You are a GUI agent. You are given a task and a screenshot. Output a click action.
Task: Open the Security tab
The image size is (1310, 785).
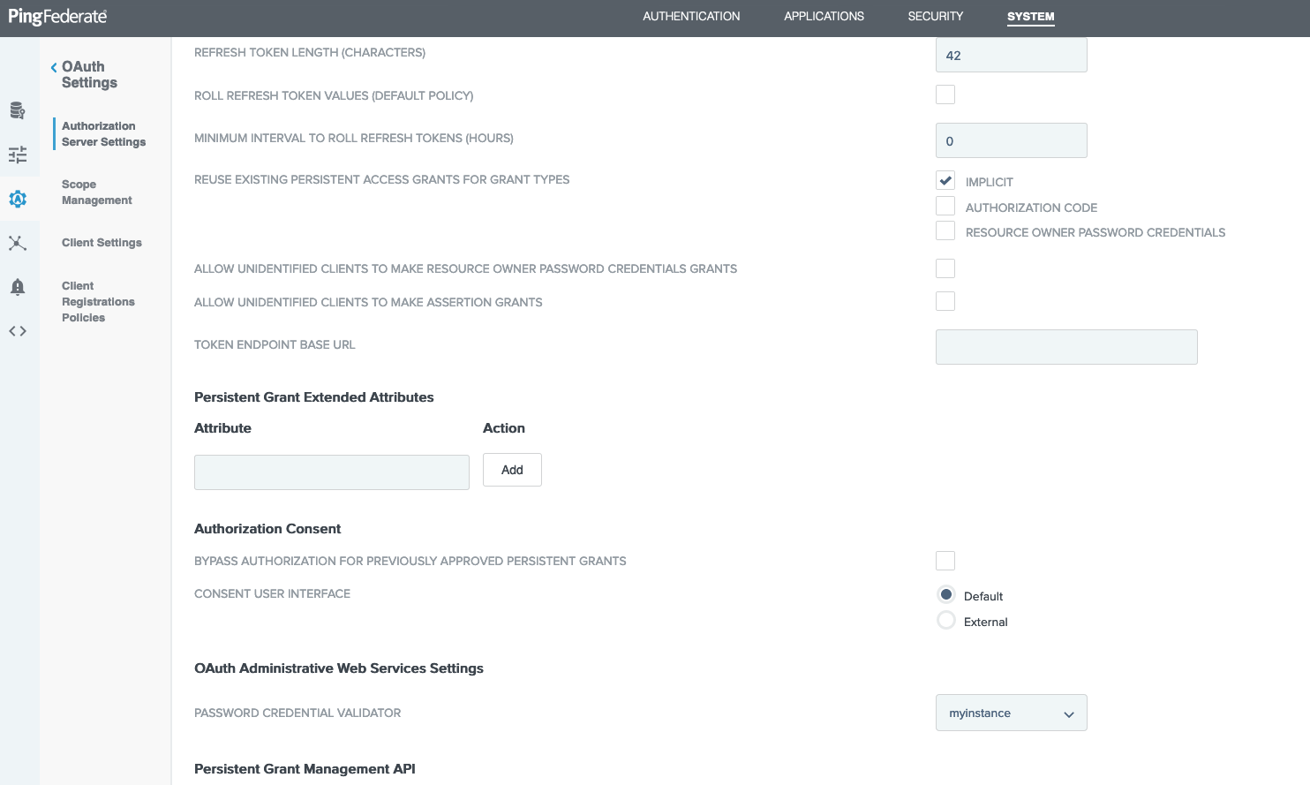pyautogui.click(x=935, y=17)
